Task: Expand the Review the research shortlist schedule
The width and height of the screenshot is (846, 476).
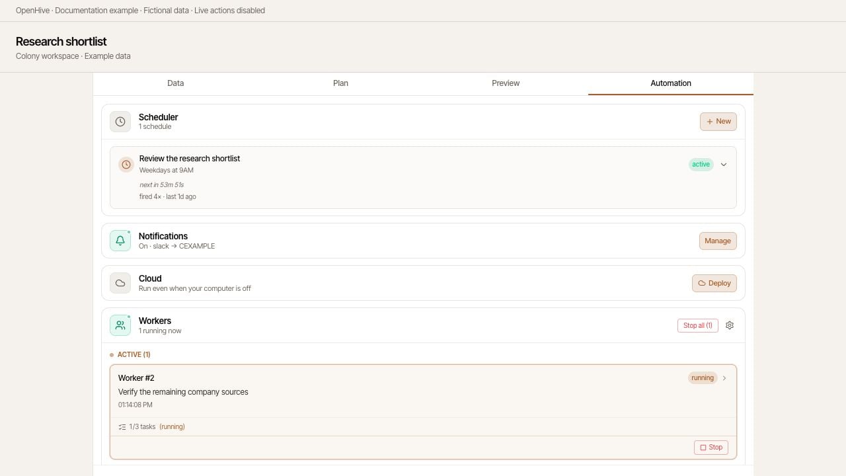Action: (724, 165)
